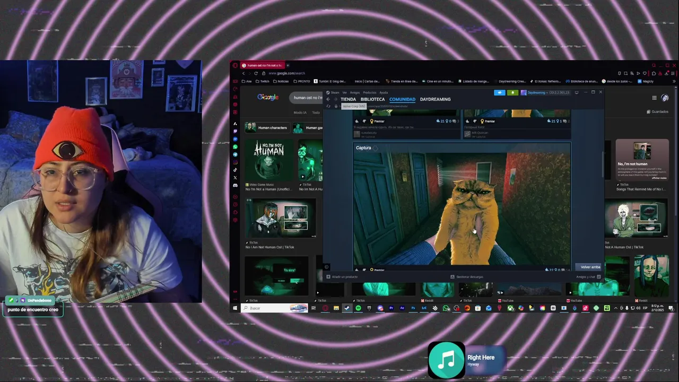This screenshot has height=382, width=679.
Task: Open Amigos y chat in Steam
Action: pos(588,276)
